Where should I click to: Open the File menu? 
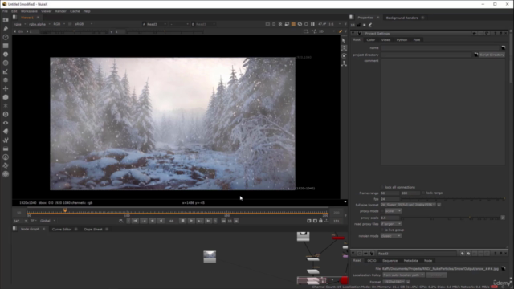[x=5, y=11]
